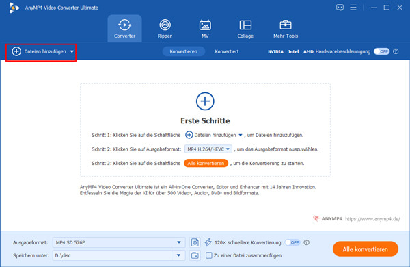Screen dimensions: 410x267
Task: Click Dateien hinzufügen in Schritt 1
Action: point(210,135)
